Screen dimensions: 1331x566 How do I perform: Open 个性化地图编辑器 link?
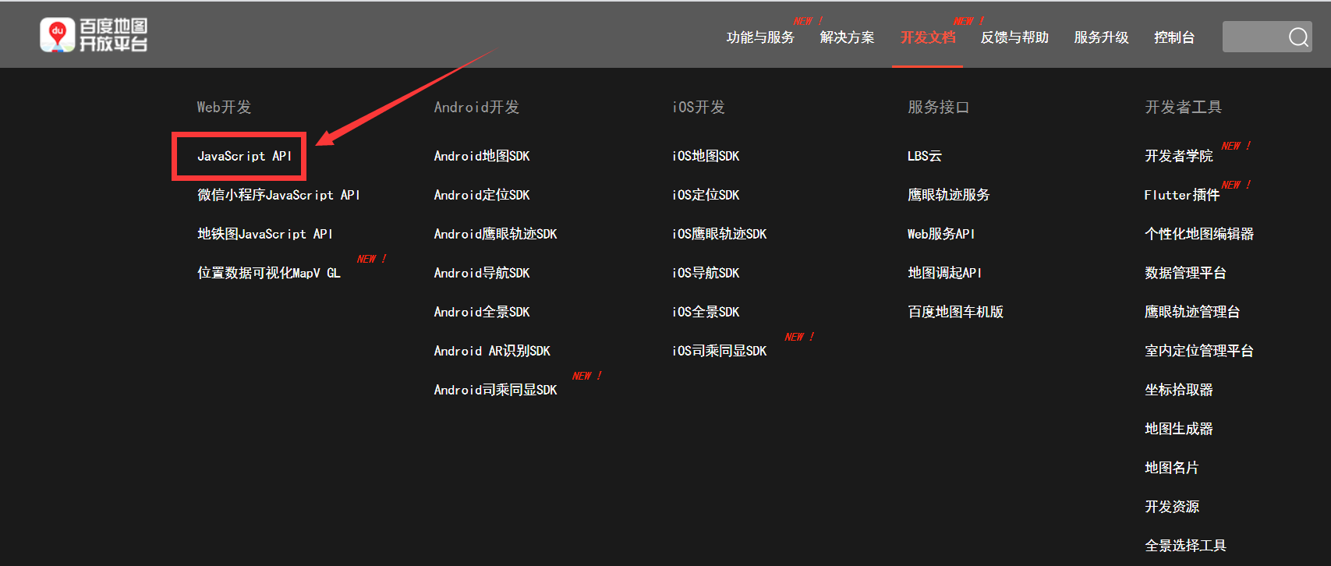point(1199,234)
